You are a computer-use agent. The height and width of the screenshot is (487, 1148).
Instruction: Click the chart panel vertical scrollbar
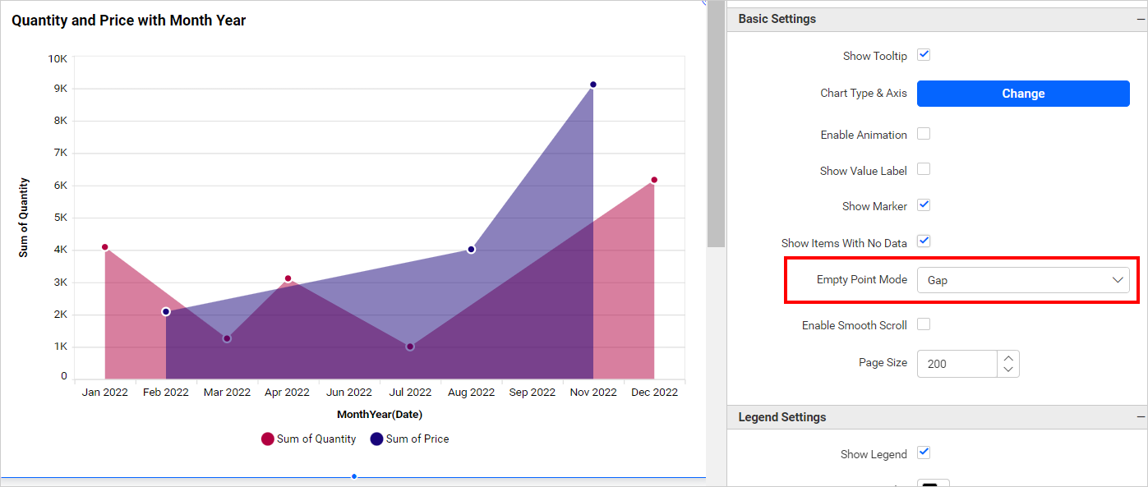coord(716,123)
